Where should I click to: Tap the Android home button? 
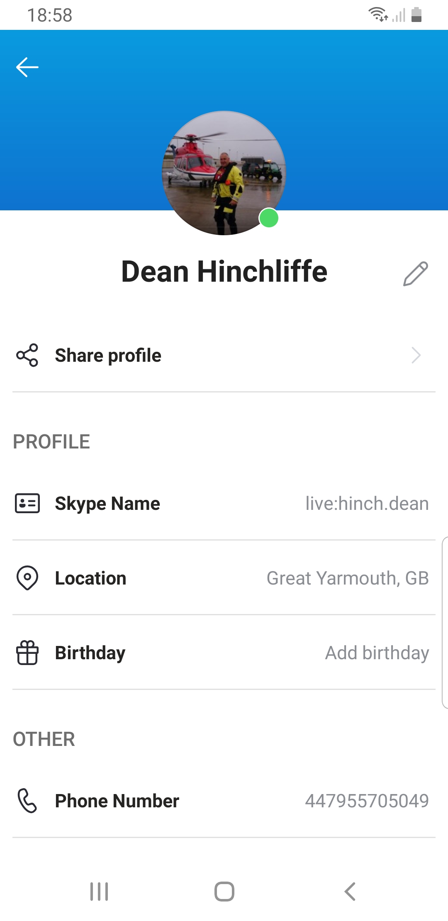224,891
